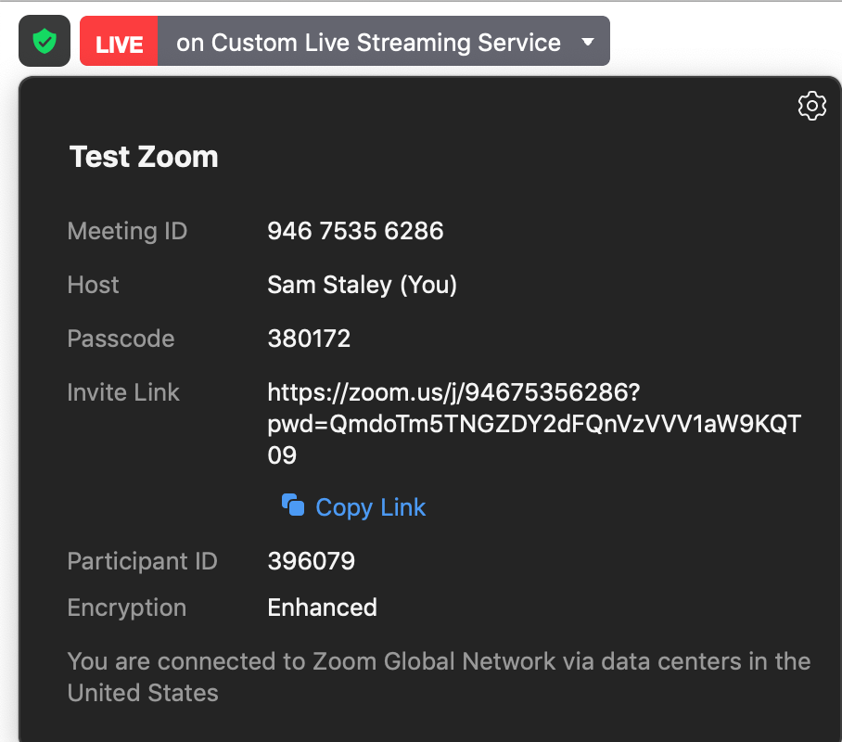Screen dimensions: 842x742
Task: Click the Copy Link text
Action: (x=371, y=506)
